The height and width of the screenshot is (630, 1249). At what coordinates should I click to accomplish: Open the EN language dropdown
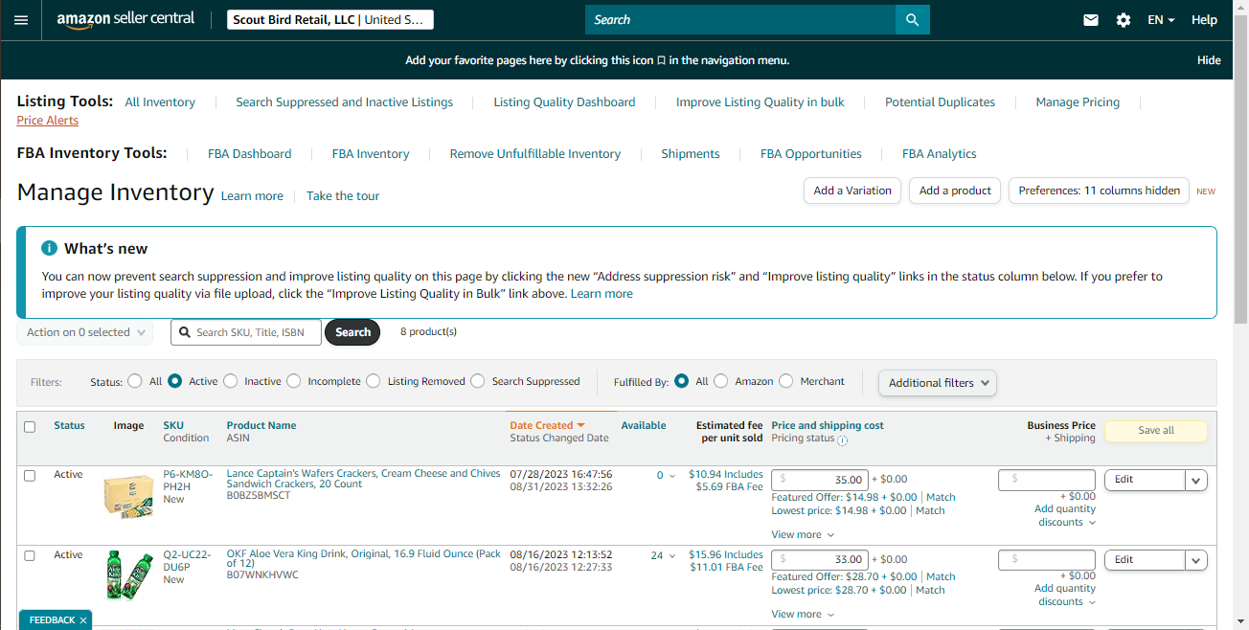click(x=1161, y=20)
